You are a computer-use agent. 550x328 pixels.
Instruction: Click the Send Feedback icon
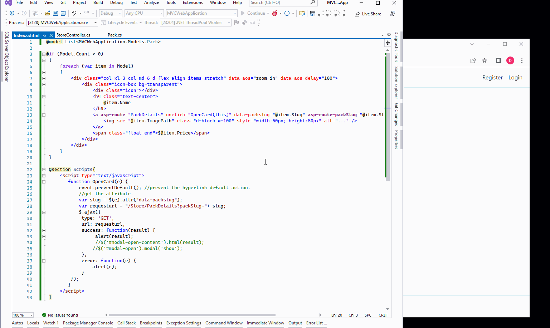pyautogui.click(x=393, y=14)
